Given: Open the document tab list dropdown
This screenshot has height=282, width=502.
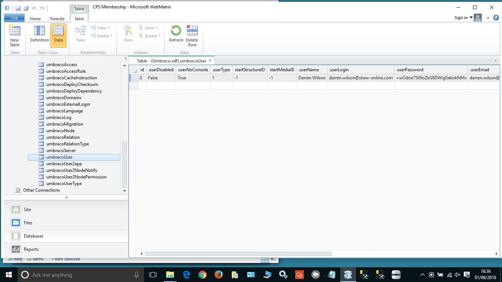Looking at the screenshot, I should (495, 61).
